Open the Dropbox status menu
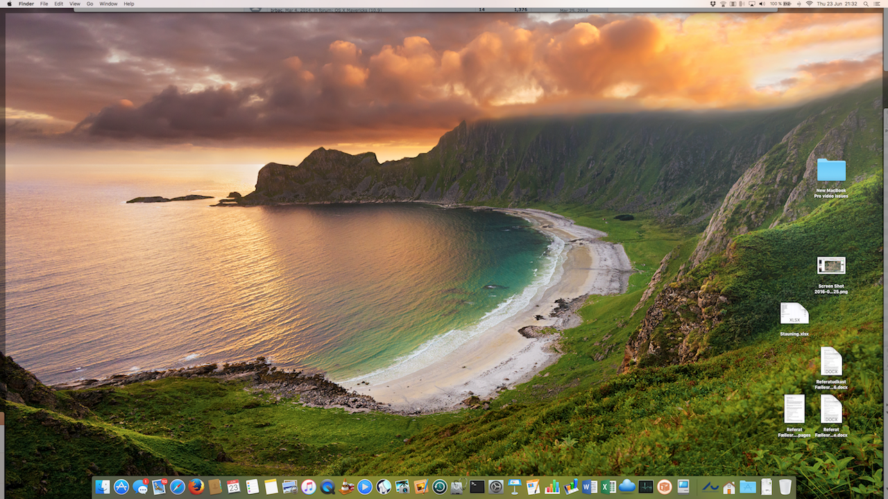888x499 pixels. click(712, 3)
